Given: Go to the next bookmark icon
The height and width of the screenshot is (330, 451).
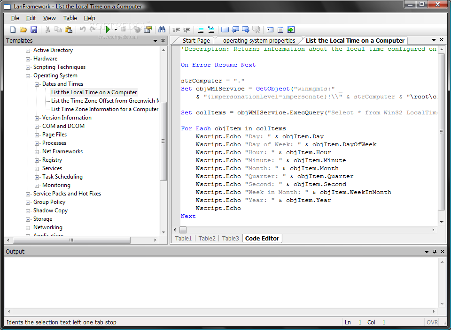Looking at the screenshot, I should click(x=246, y=30).
